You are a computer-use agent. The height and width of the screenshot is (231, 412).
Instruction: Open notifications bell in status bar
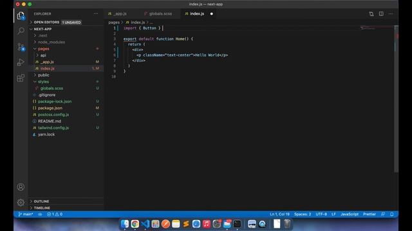point(392,214)
